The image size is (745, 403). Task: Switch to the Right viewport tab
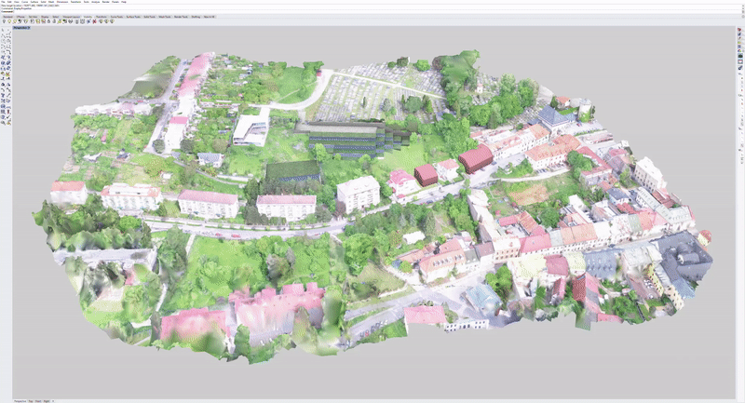point(45,400)
